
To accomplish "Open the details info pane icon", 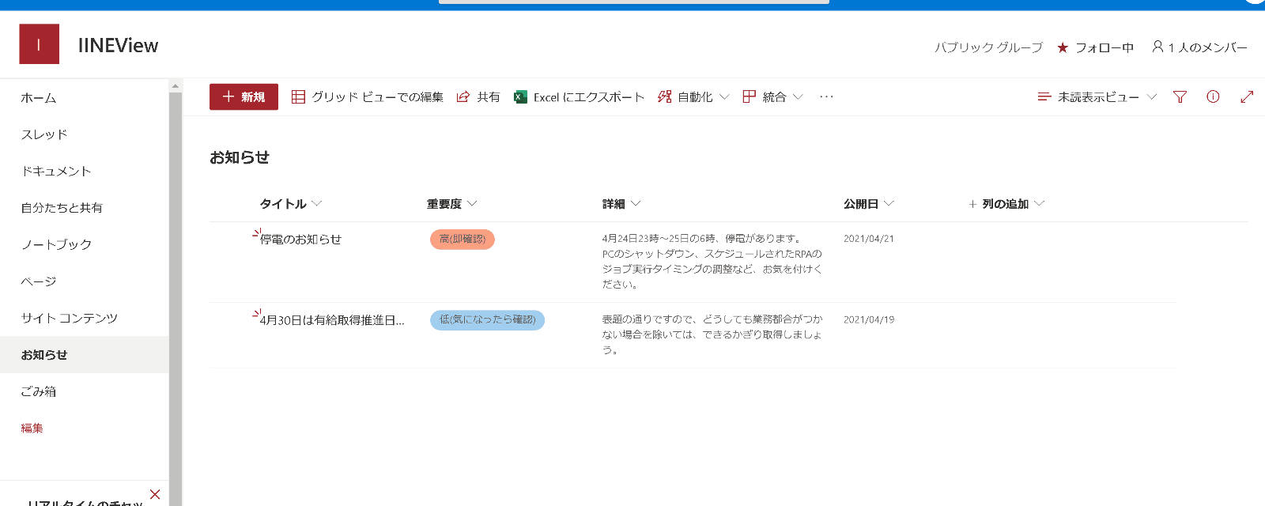I will [x=1213, y=96].
